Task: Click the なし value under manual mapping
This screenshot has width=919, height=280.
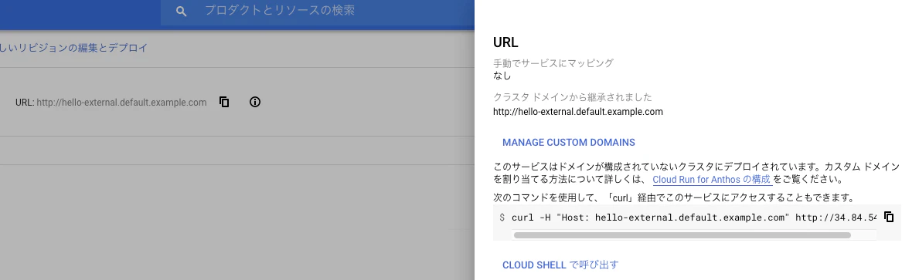Action: [502, 76]
